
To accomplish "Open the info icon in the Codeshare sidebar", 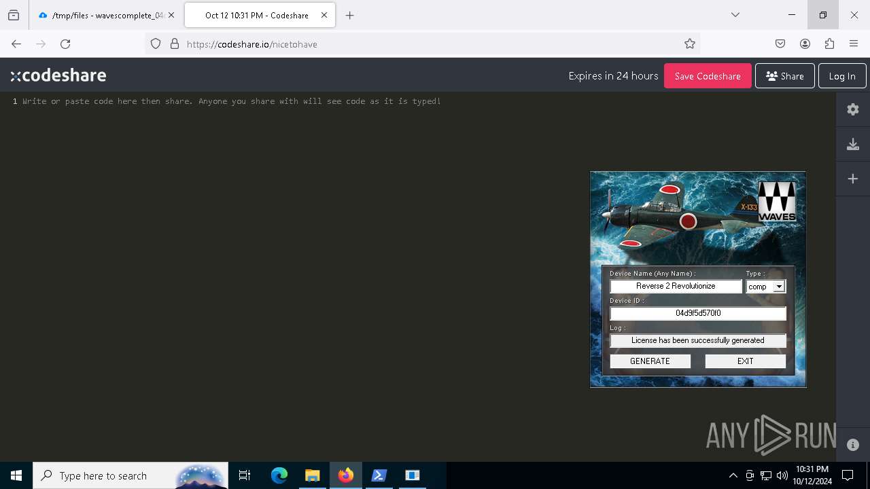I will pyautogui.click(x=853, y=445).
